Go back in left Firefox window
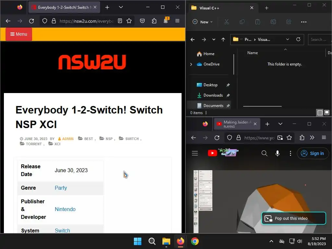Viewport: 332px width, 249px height. click(x=8, y=21)
